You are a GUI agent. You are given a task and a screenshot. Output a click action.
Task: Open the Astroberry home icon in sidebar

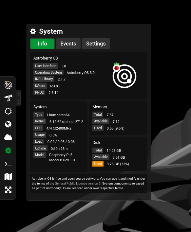pyautogui.click(x=8, y=85)
